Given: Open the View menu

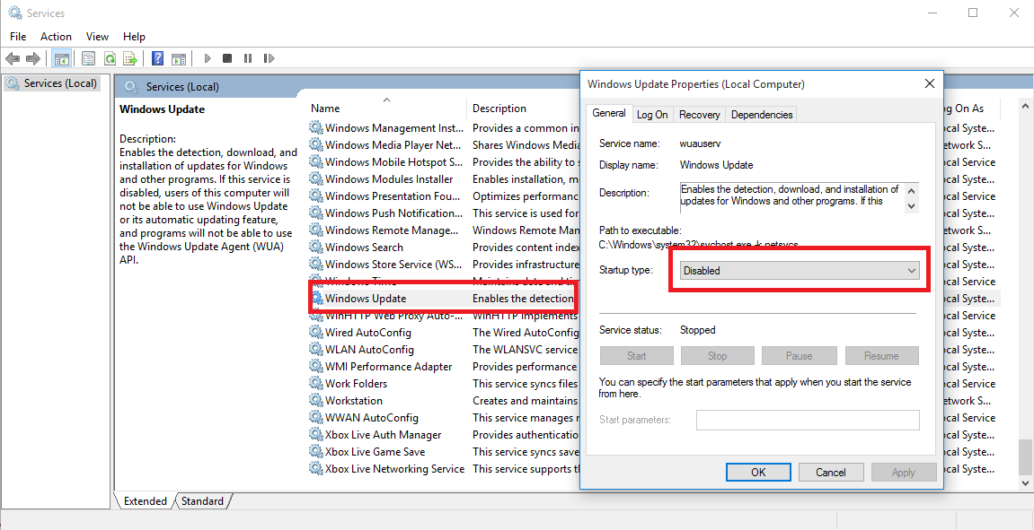Looking at the screenshot, I should 97,37.
